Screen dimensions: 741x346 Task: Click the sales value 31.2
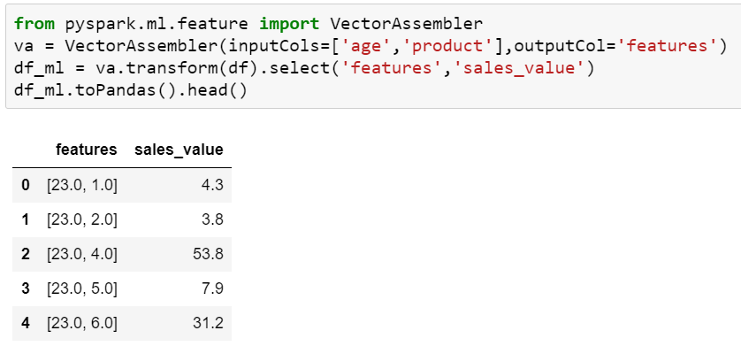[x=208, y=323]
